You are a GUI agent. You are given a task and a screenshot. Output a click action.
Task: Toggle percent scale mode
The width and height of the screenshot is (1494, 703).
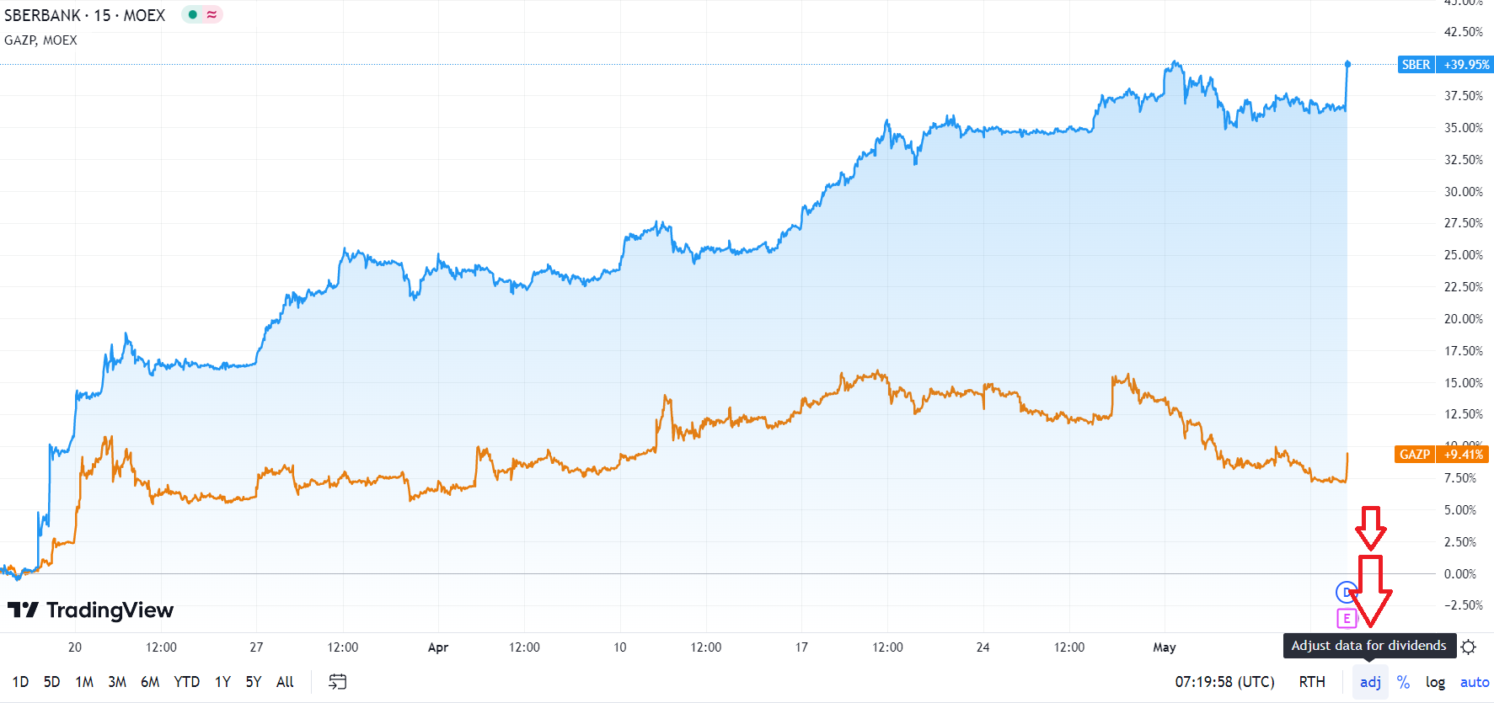(x=1403, y=682)
